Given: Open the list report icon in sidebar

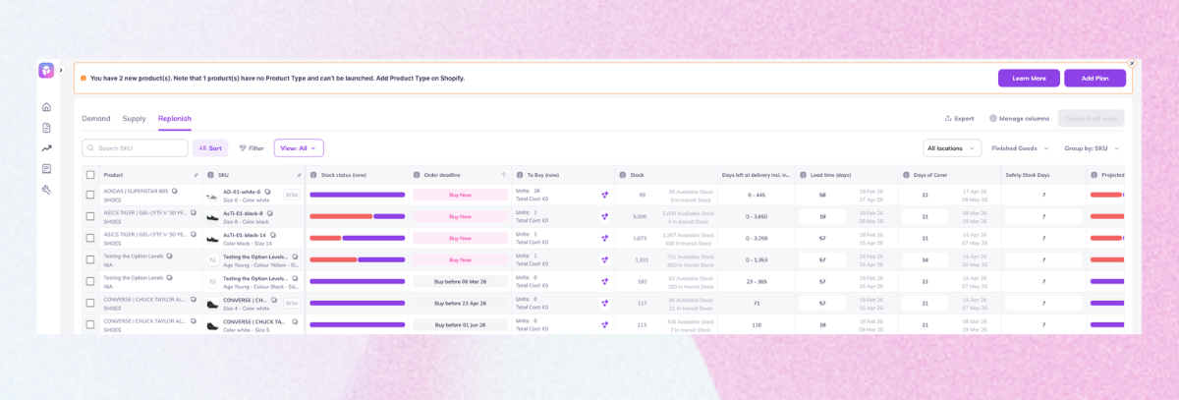Looking at the screenshot, I should coord(46,169).
